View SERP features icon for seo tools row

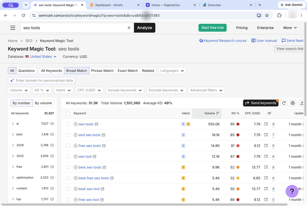click(x=266, y=124)
